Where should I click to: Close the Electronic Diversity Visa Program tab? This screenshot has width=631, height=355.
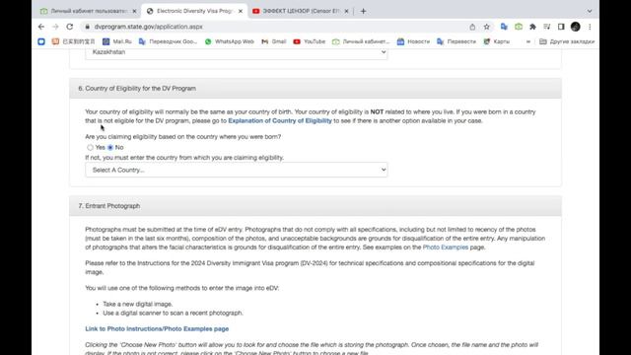click(241, 11)
